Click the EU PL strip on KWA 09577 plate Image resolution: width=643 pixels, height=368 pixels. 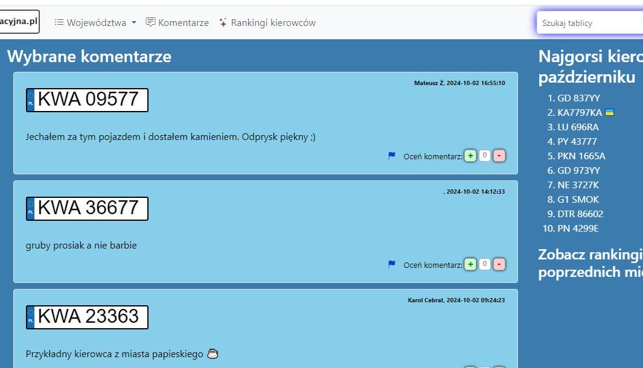(30, 100)
